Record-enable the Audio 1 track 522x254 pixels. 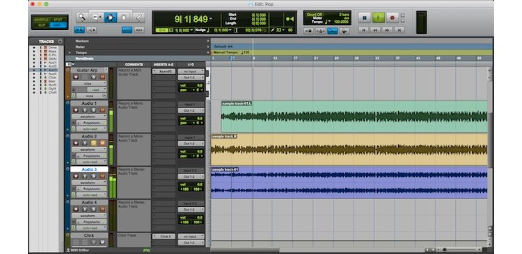tap(76, 110)
